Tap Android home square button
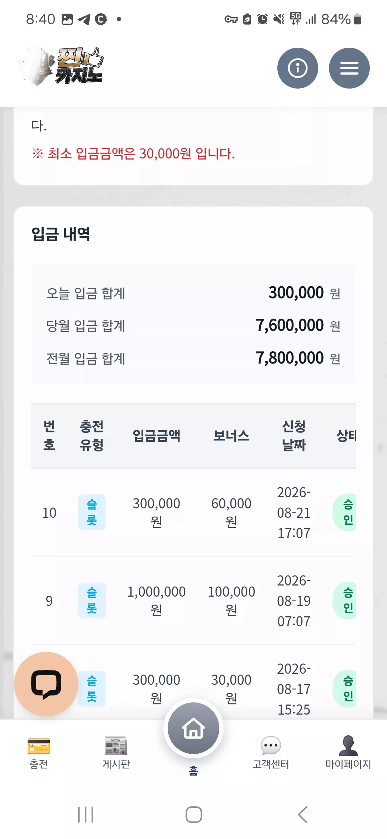387x839 pixels. pyautogui.click(x=193, y=815)
